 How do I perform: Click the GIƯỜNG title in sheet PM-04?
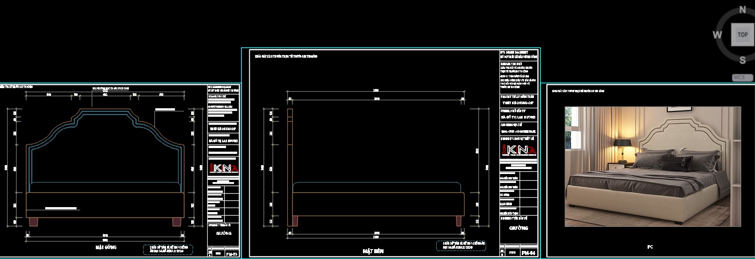518,228
